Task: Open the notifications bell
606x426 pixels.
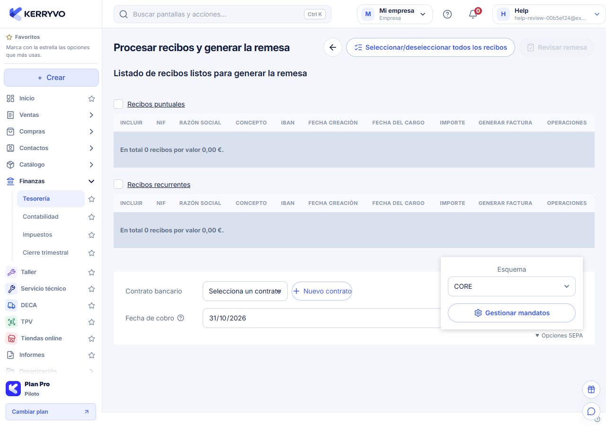Action: (473, 14)
